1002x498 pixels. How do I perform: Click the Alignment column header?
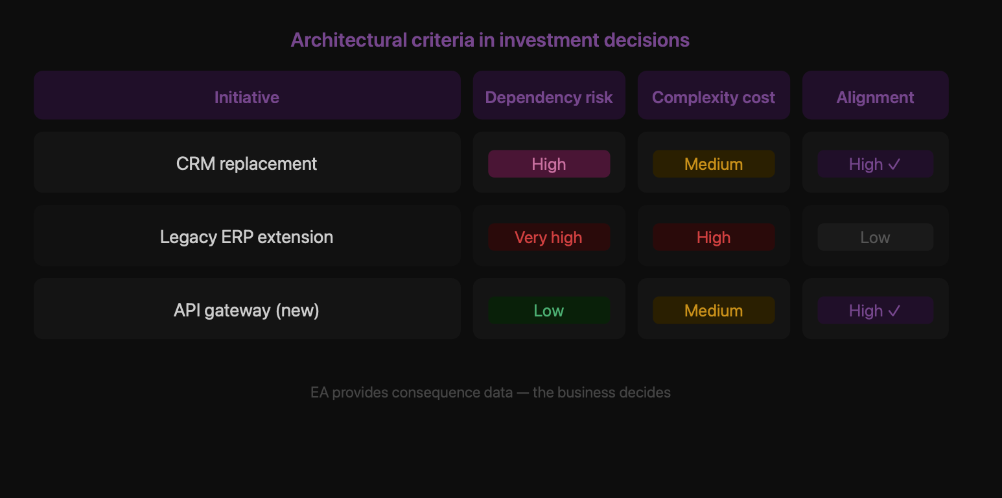point(875,97)
